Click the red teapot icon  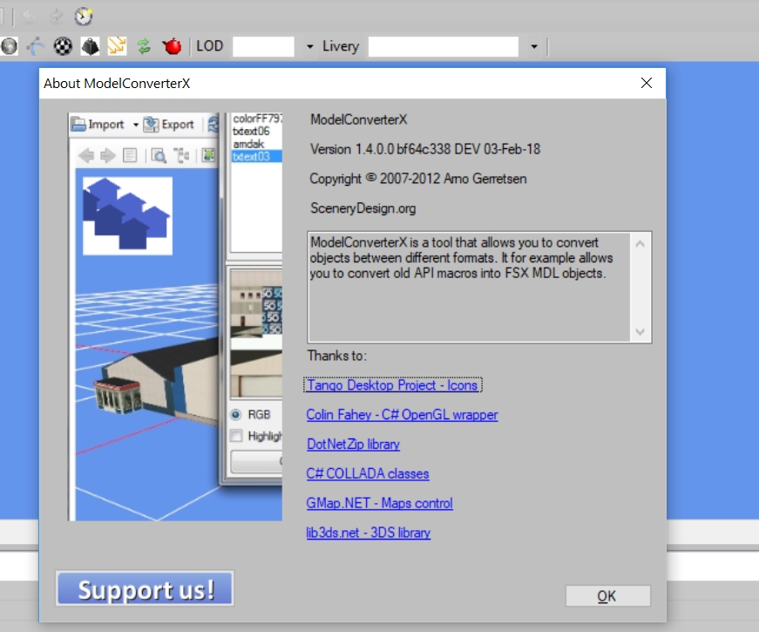tap(172, 46)
